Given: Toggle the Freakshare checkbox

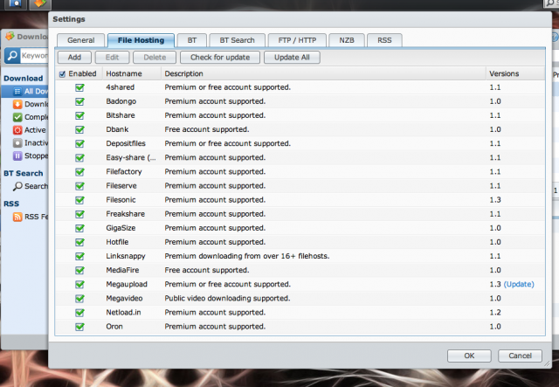Looking at the screenshot, I should tap(79, 214).
